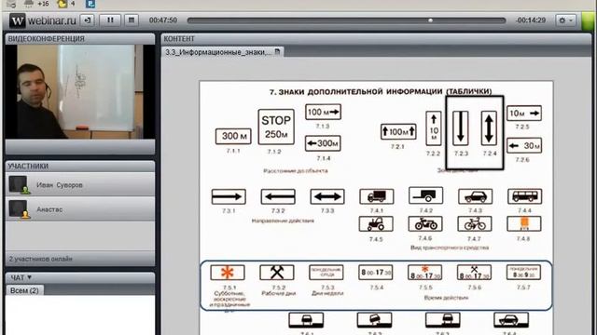Screen dimensions: 597x335
Task: Pause the webinar recording
Action: point(110,20)
